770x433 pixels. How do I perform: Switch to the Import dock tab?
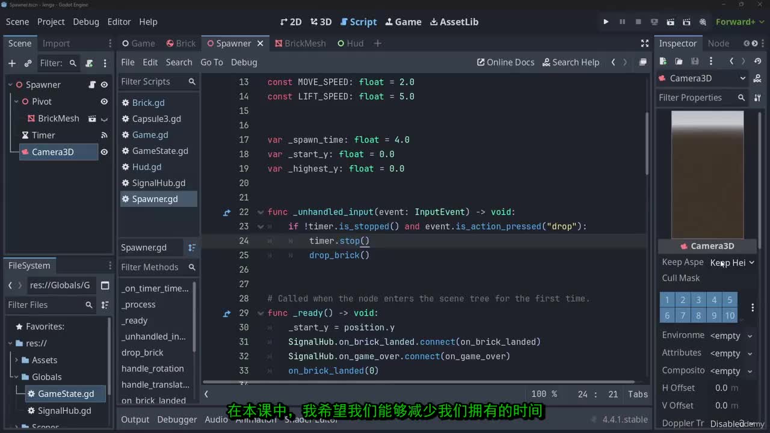pyautogui.click(x=56, y=43)
